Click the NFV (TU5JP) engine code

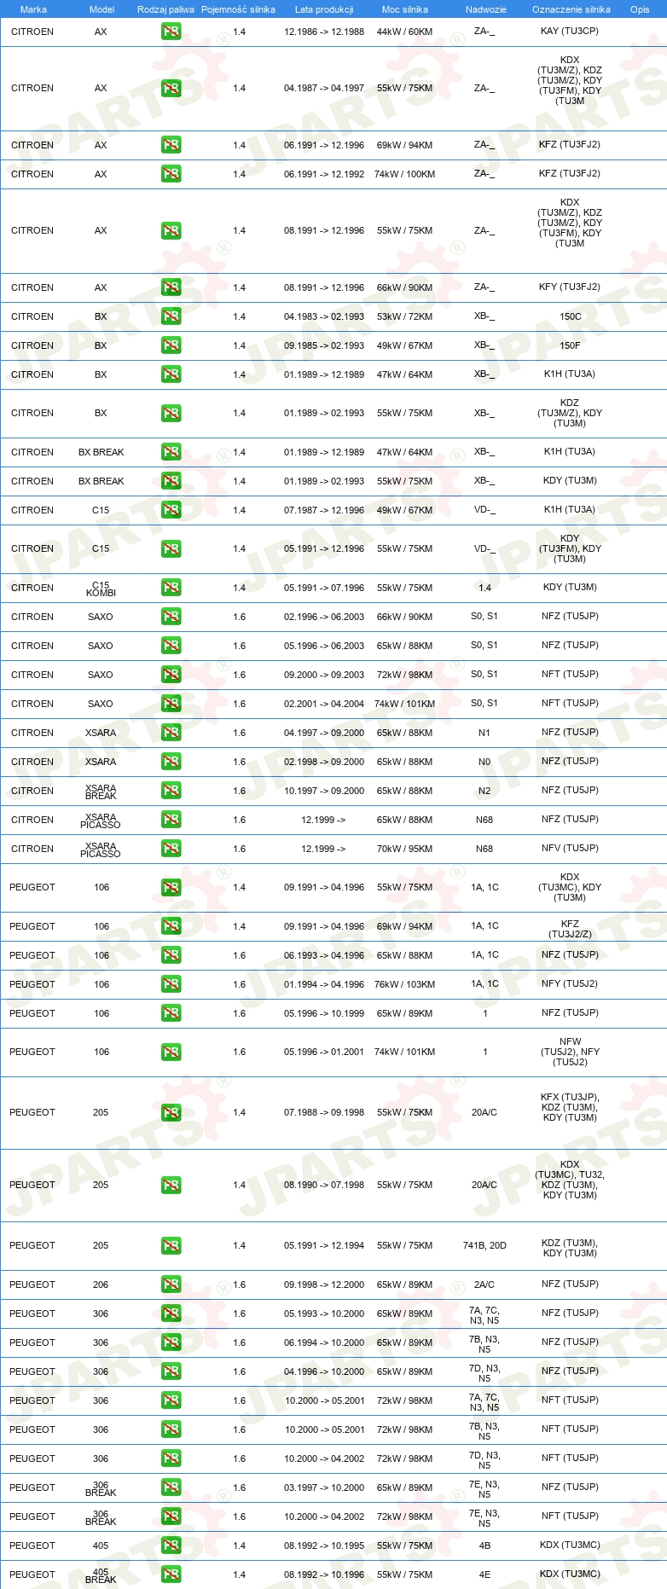(570, 848)
